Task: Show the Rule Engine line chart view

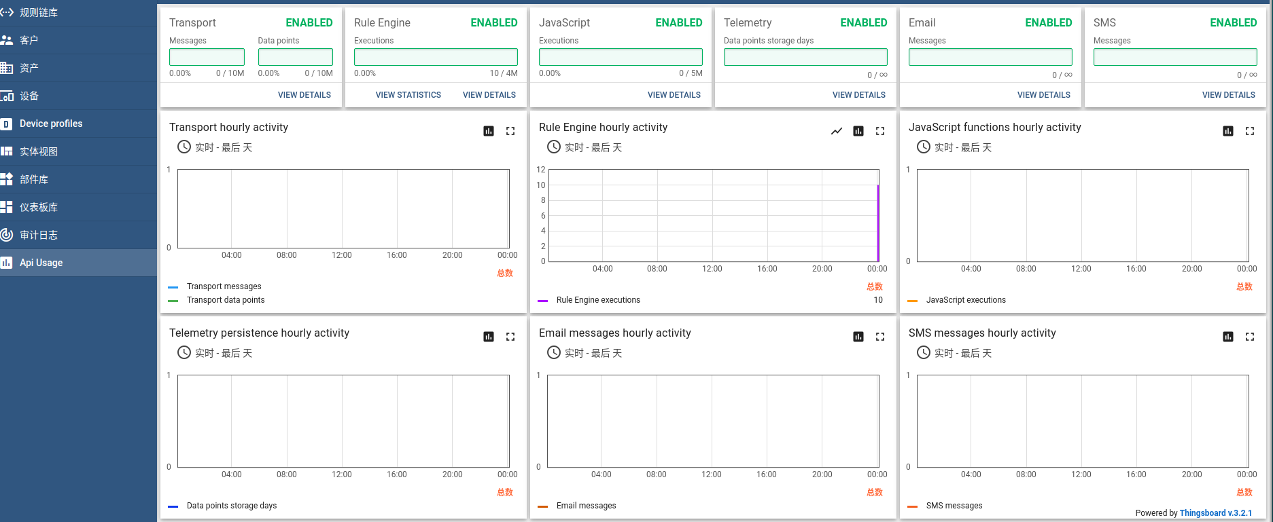Action: pos(837,131)
